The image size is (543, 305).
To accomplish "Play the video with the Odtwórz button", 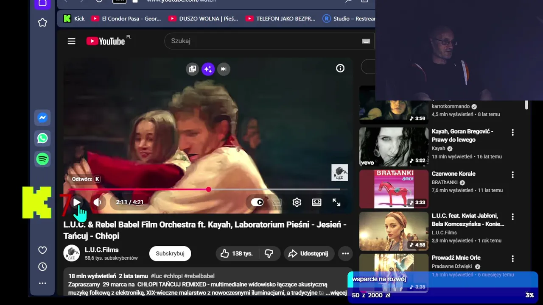I will [77, 202].
